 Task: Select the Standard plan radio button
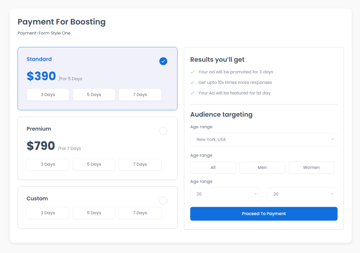(163, 61)
